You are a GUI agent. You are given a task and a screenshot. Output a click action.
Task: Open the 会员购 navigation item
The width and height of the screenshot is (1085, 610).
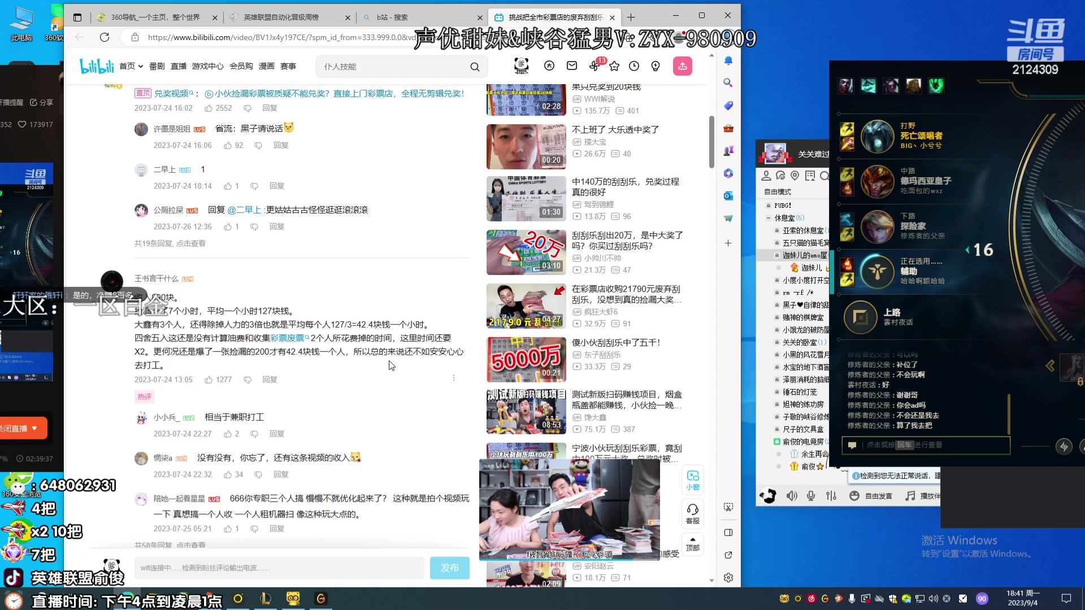tap(241, 66)
